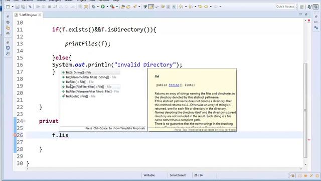This screenshot has width=321, height=181.
Task: Expand the Run launch dropdown arrow
Action: coord(107,7)
